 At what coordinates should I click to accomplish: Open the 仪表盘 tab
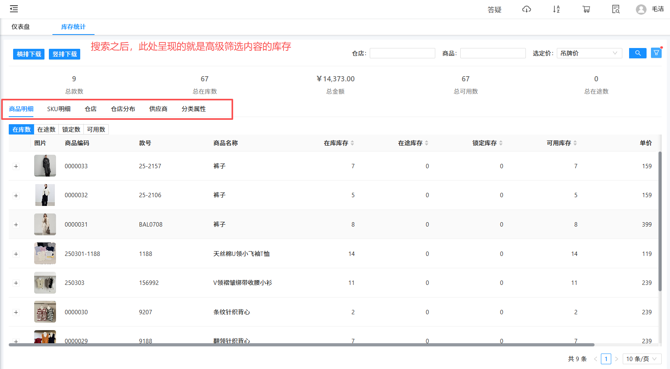coord(21,27)
